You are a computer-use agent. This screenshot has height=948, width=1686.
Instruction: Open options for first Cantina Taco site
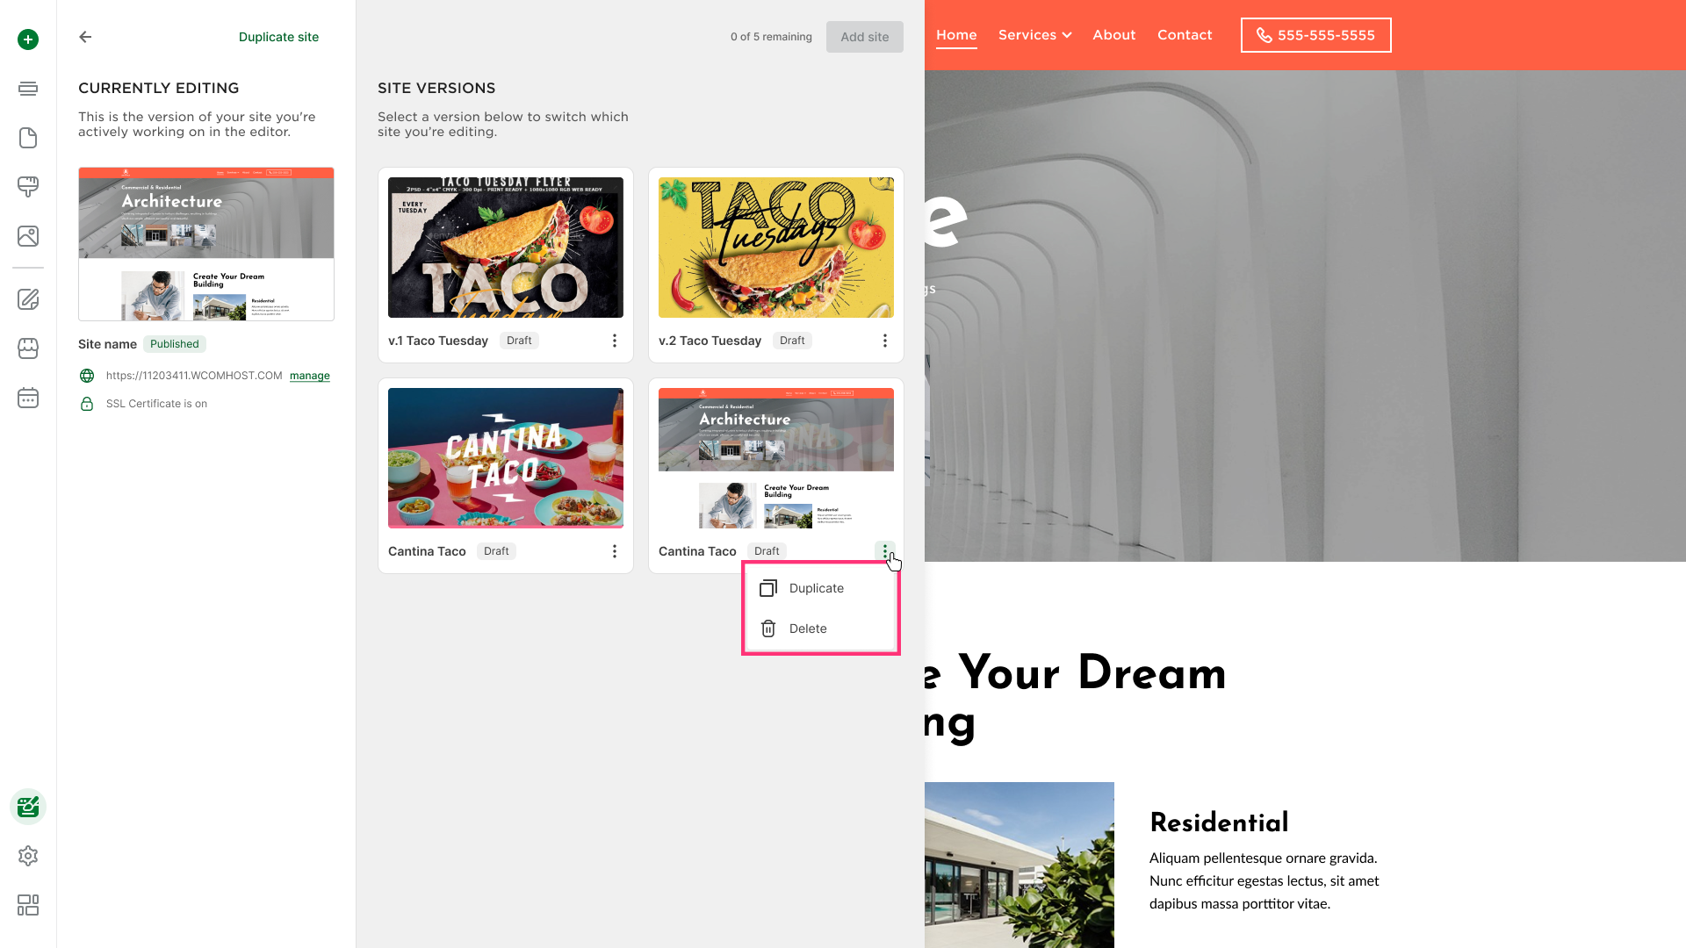(x=615, y=551)
